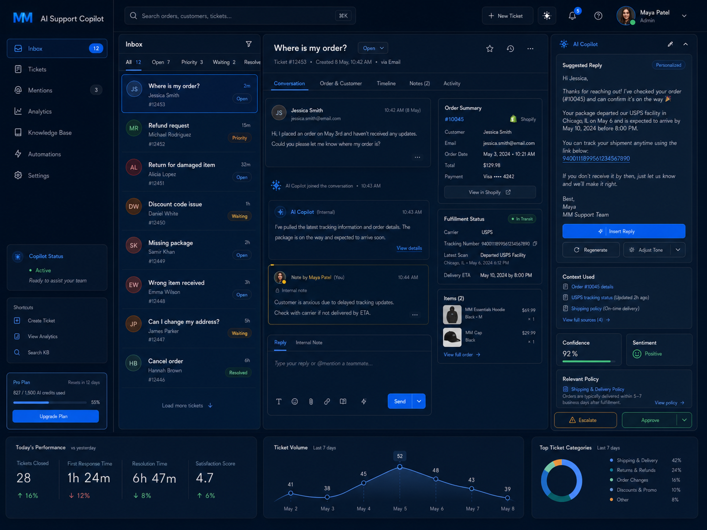The image size is (707, 530).
Task: Open knowledge base article picker in reply toolbar
Action: (x=343, y=402)
